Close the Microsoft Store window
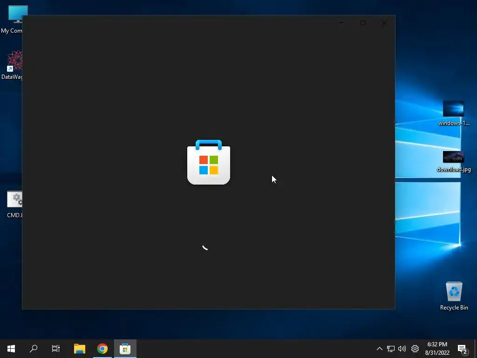This screenshot has width=477, height=358. coord(384,23)
